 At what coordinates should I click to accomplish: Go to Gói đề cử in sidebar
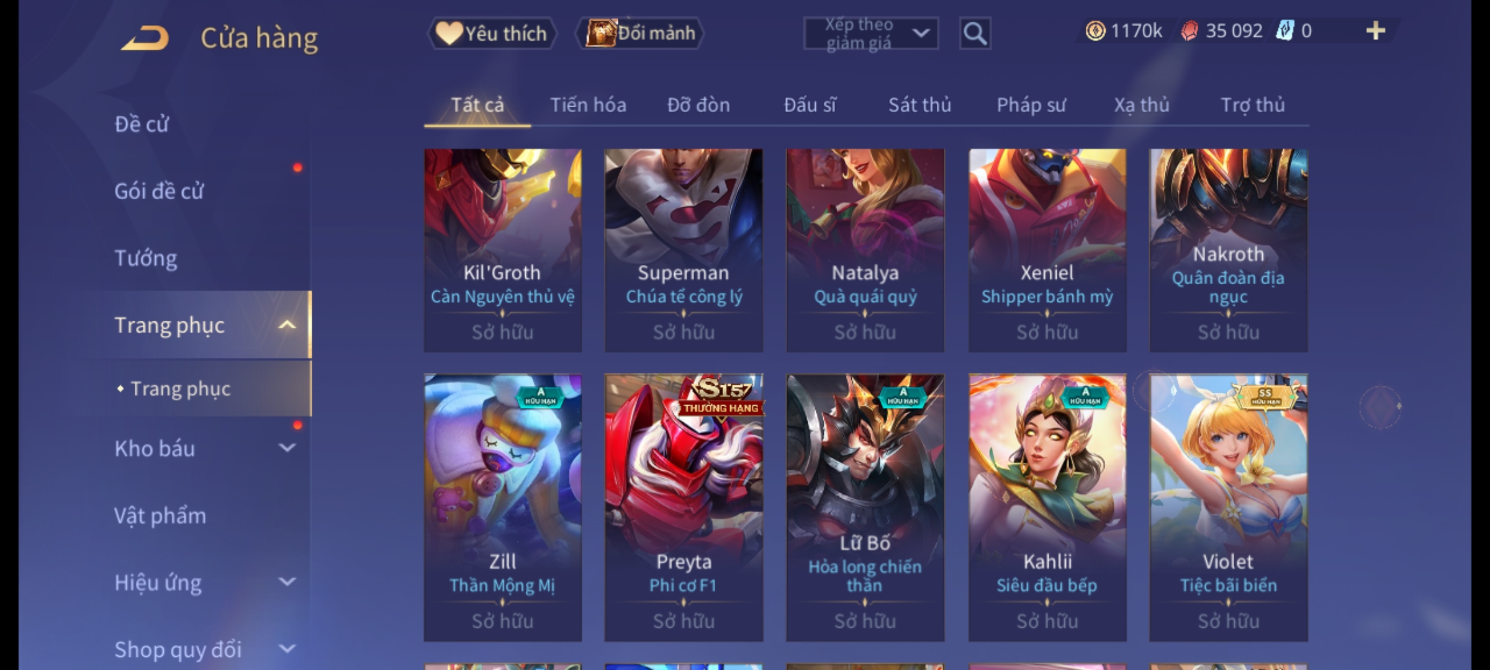[x=159, y=191]
